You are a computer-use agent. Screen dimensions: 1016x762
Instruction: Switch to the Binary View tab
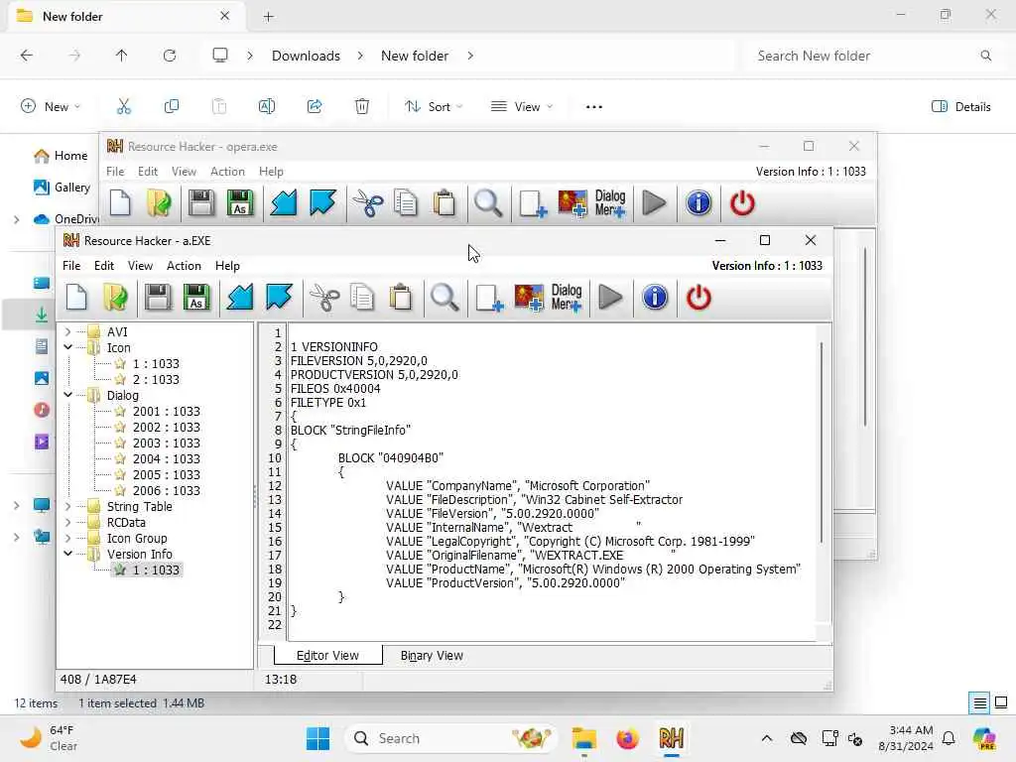tap(432, 656)
